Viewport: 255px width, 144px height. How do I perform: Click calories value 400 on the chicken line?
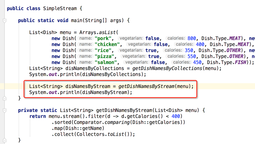pyautogui.click(x=200, y=44)
